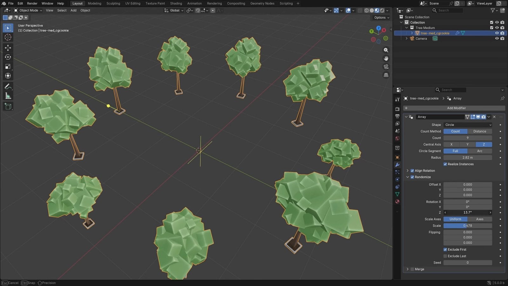The height and width of the screenshot is (286, 508).
Task: Open the Scripting workspace tab
Action: point(285,3)
